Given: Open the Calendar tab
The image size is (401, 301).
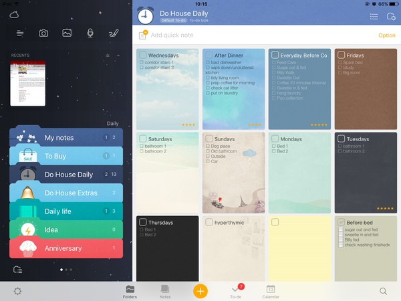Looking at the screenshot, I should (x=271, y=291).
